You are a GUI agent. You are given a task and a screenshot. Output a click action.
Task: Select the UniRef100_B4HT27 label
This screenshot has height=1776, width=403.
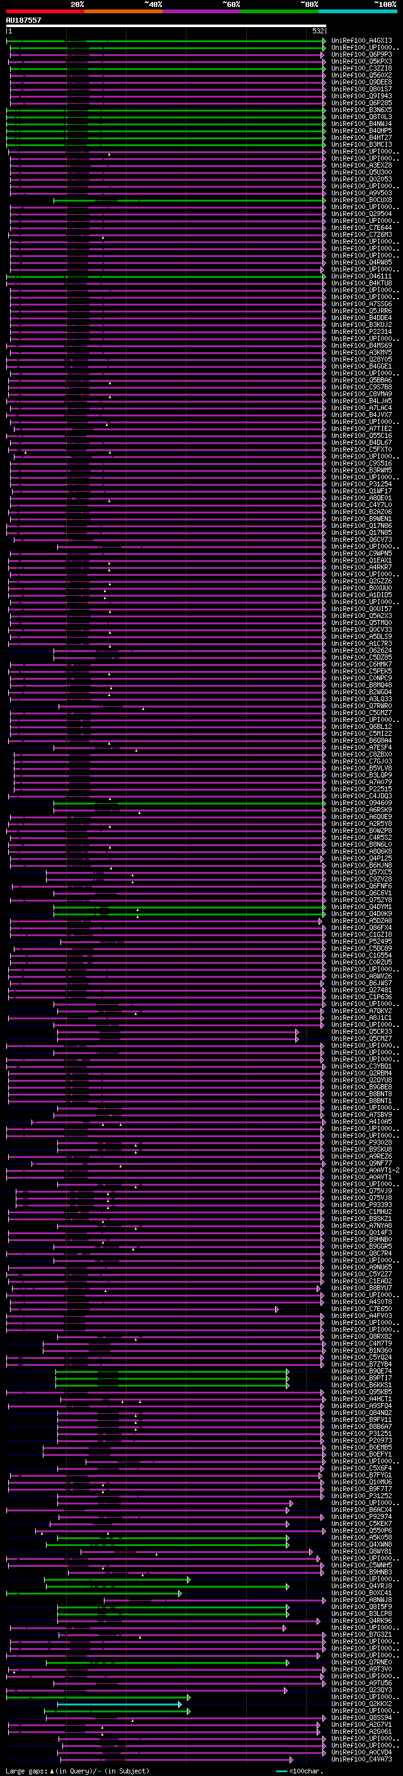pyautogui.click(x=361, y=138)
